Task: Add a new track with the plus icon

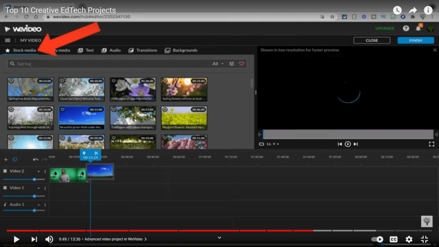Action: coord(6,160)
